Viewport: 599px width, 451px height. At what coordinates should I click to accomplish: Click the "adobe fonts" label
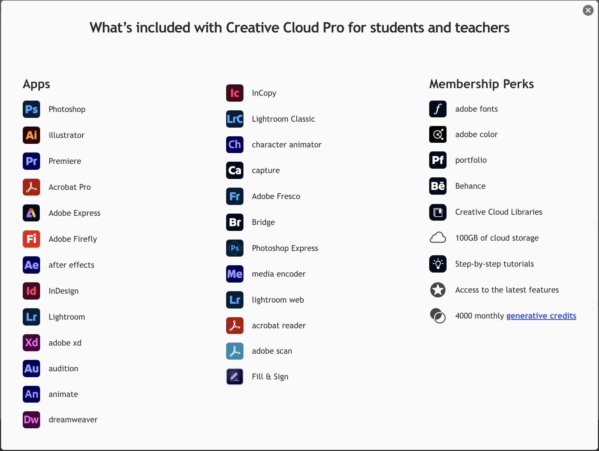(477, 109)
